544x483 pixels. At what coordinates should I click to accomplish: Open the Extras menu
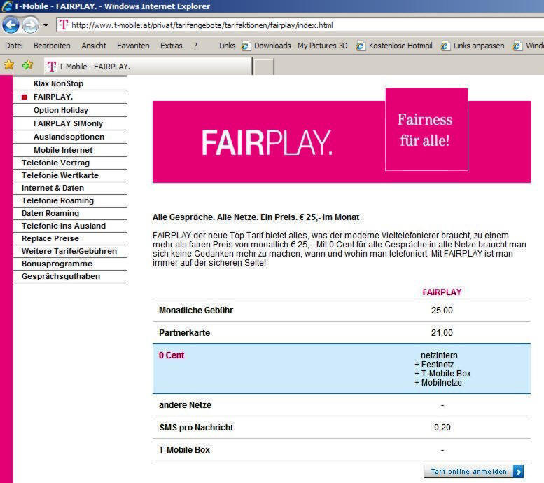[x=171, y=46]
